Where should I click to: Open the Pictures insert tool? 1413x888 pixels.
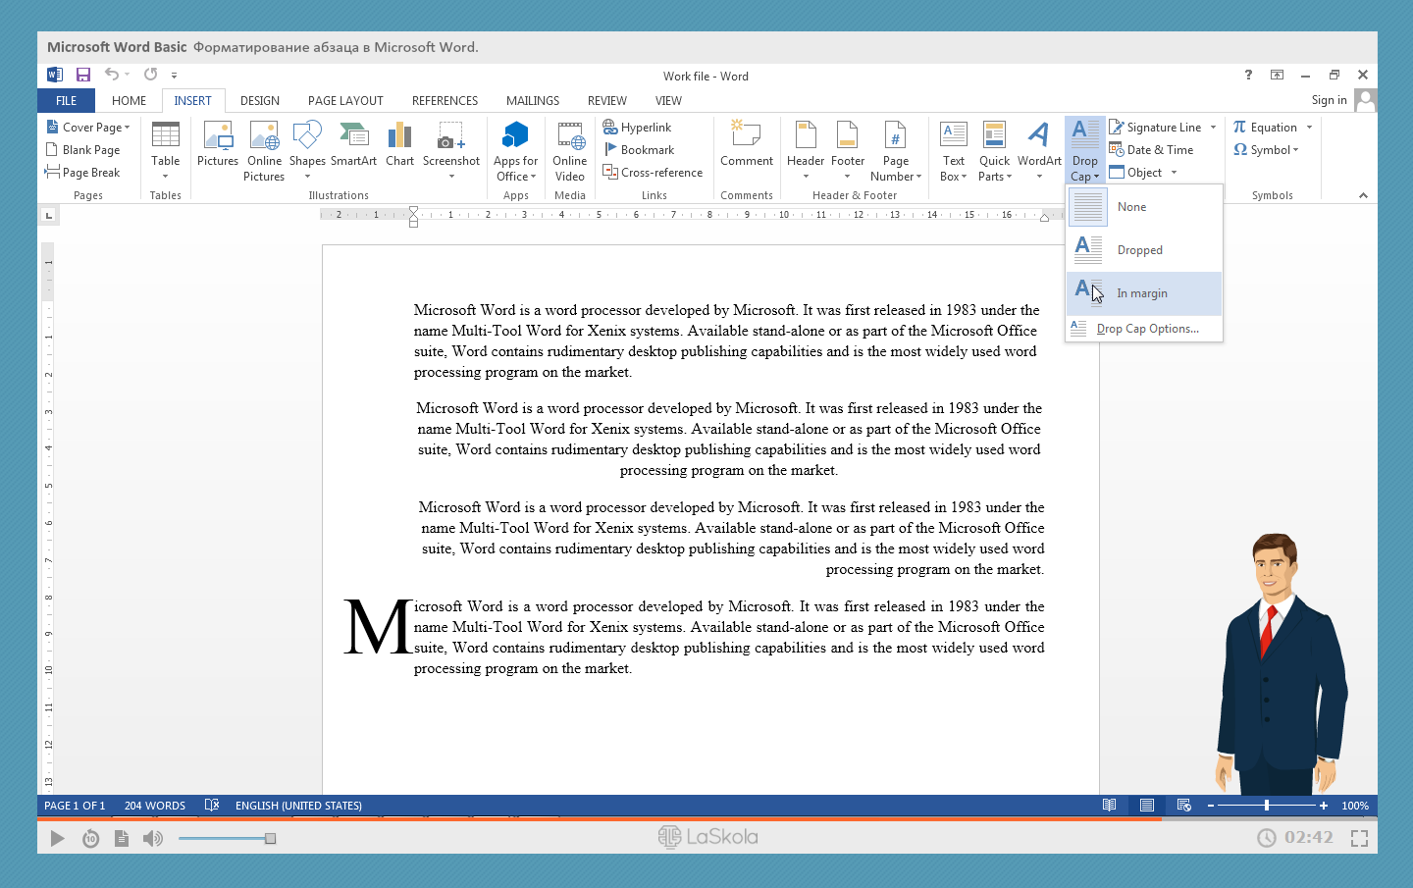(x=217, y=145)
